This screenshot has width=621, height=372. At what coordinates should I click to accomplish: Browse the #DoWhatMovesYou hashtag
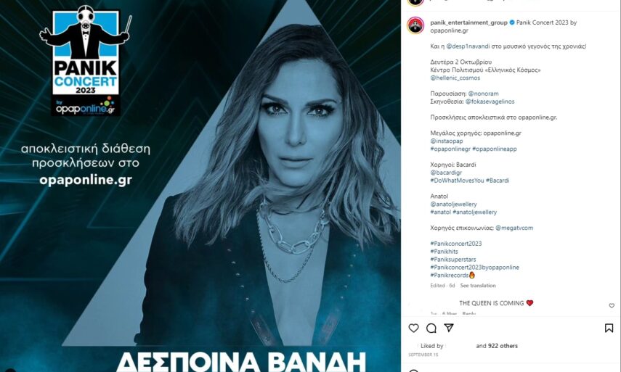click(457, 181)
